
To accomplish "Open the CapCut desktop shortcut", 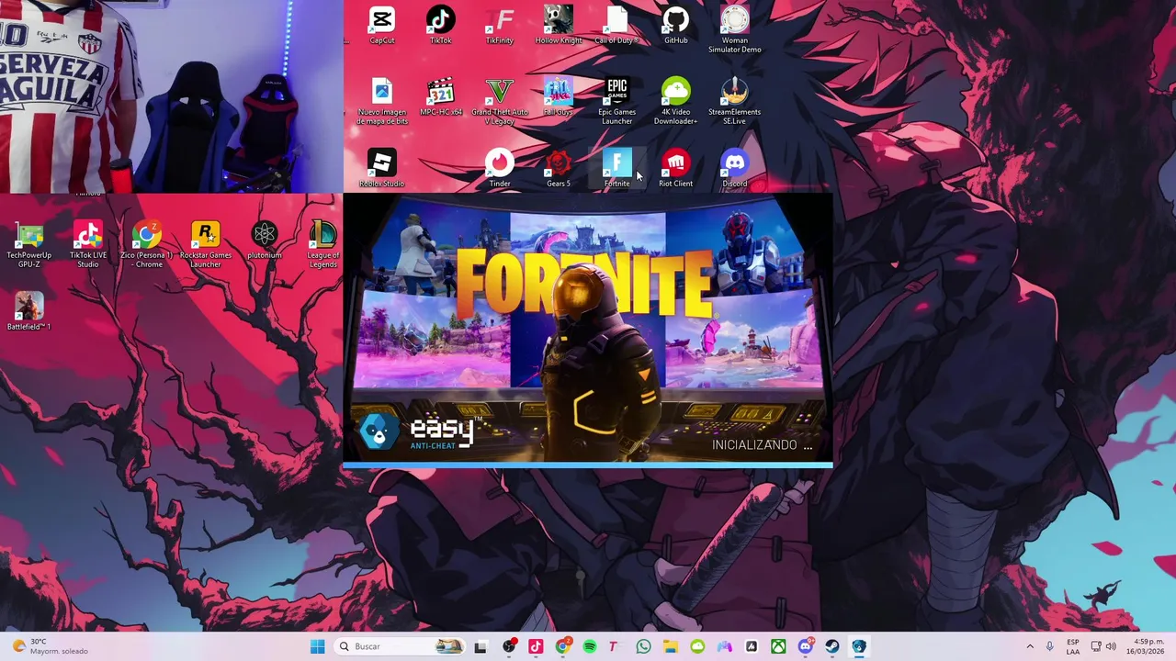I will 381,25.
